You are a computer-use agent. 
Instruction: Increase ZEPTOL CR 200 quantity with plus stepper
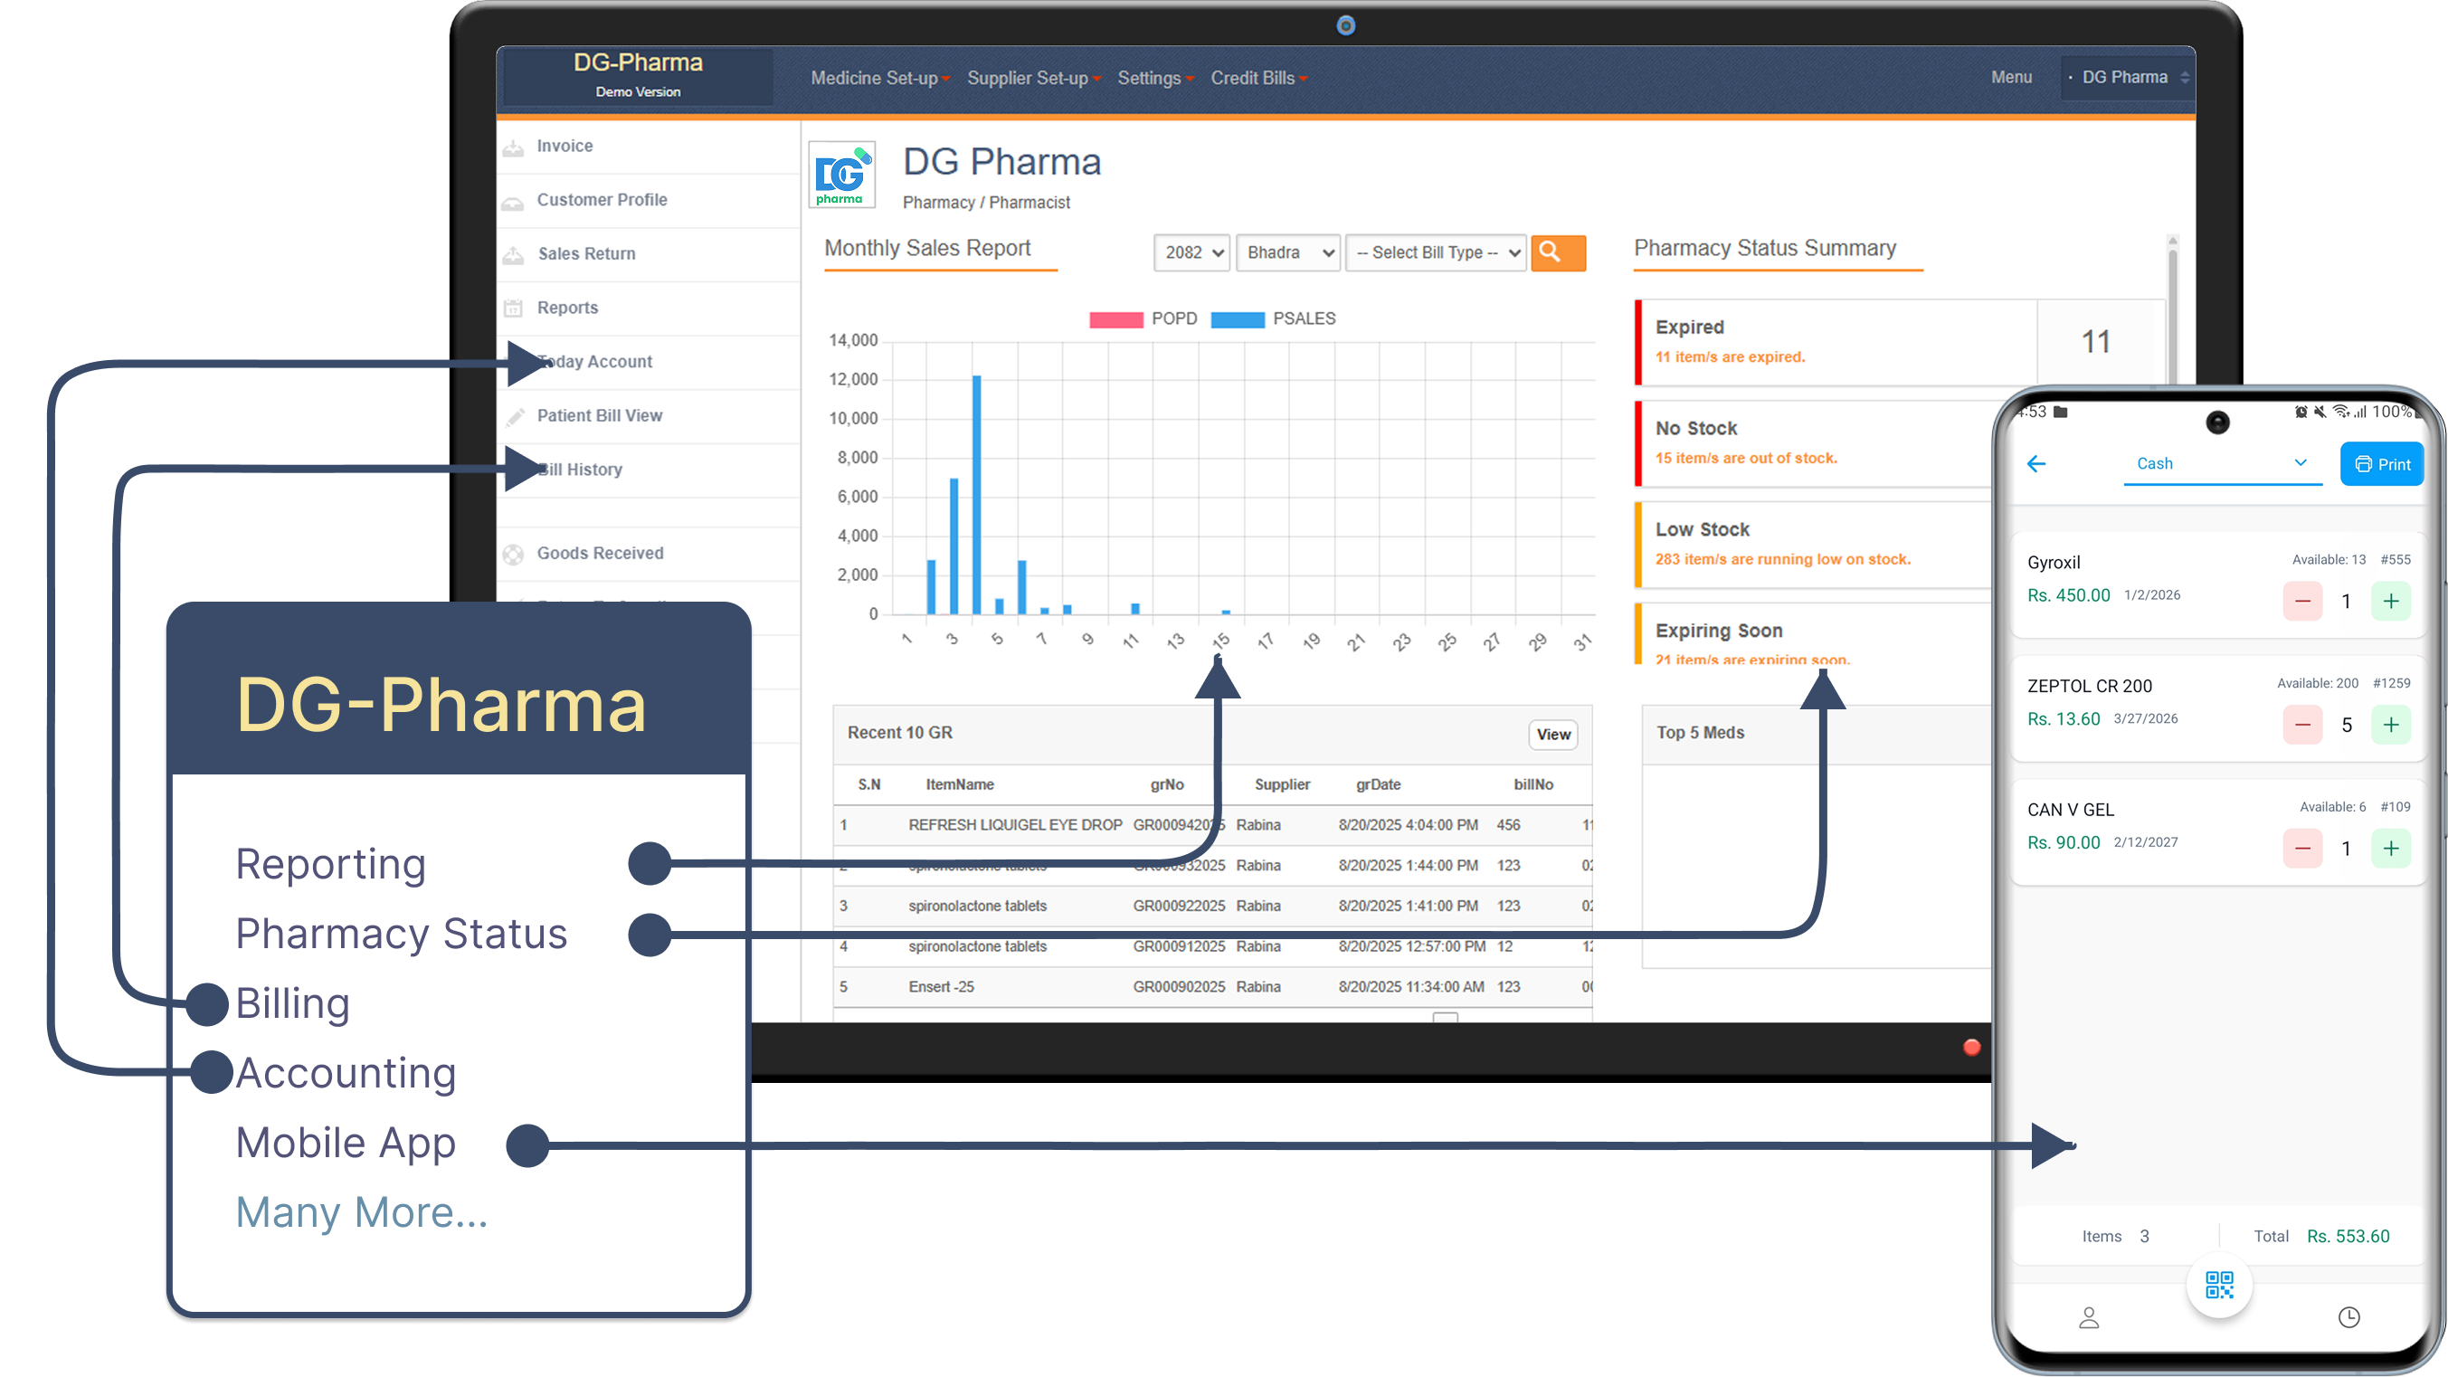tap(2392, 724)
